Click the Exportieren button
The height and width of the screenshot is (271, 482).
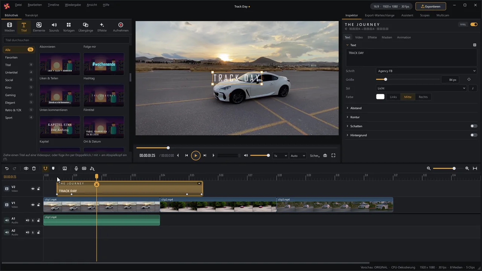pos(430,6)
